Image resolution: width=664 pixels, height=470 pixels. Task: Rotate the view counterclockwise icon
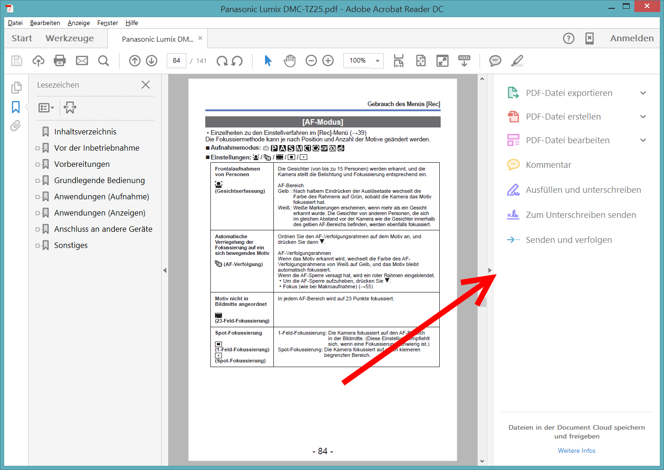tap(237, 61)
